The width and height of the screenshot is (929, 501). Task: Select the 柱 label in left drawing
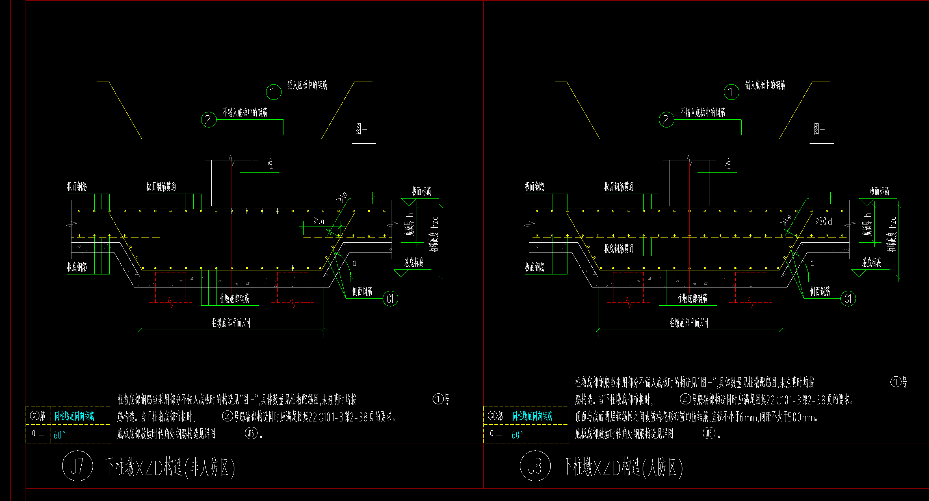click(270, 164)
